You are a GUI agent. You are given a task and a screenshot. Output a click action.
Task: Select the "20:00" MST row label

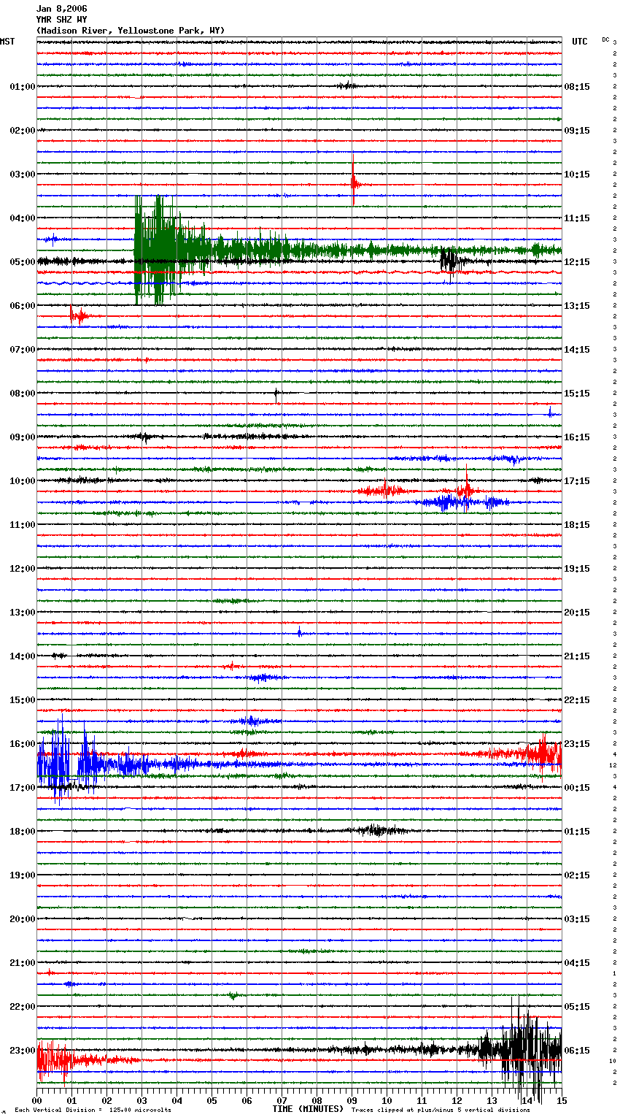coord(23,919)
